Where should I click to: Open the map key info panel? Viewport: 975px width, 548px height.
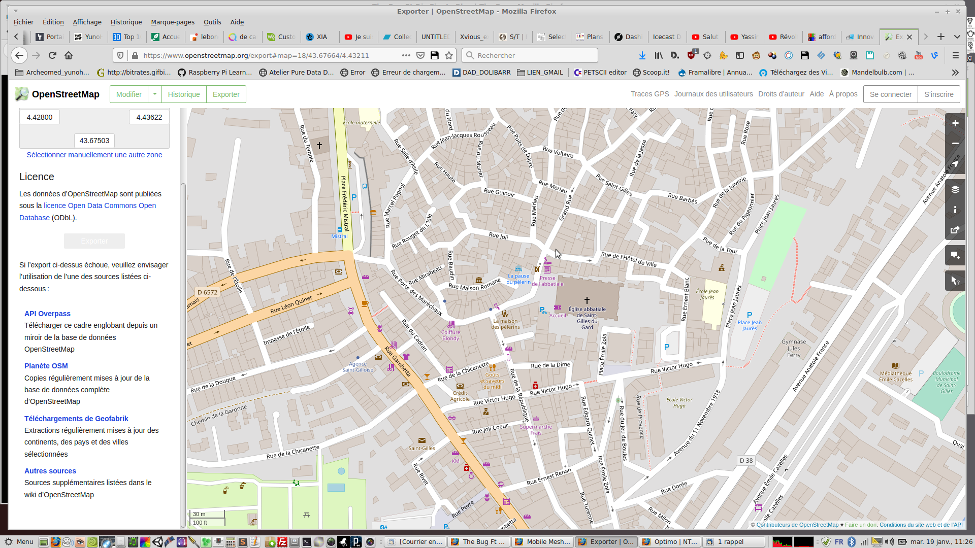click(955, 210)
